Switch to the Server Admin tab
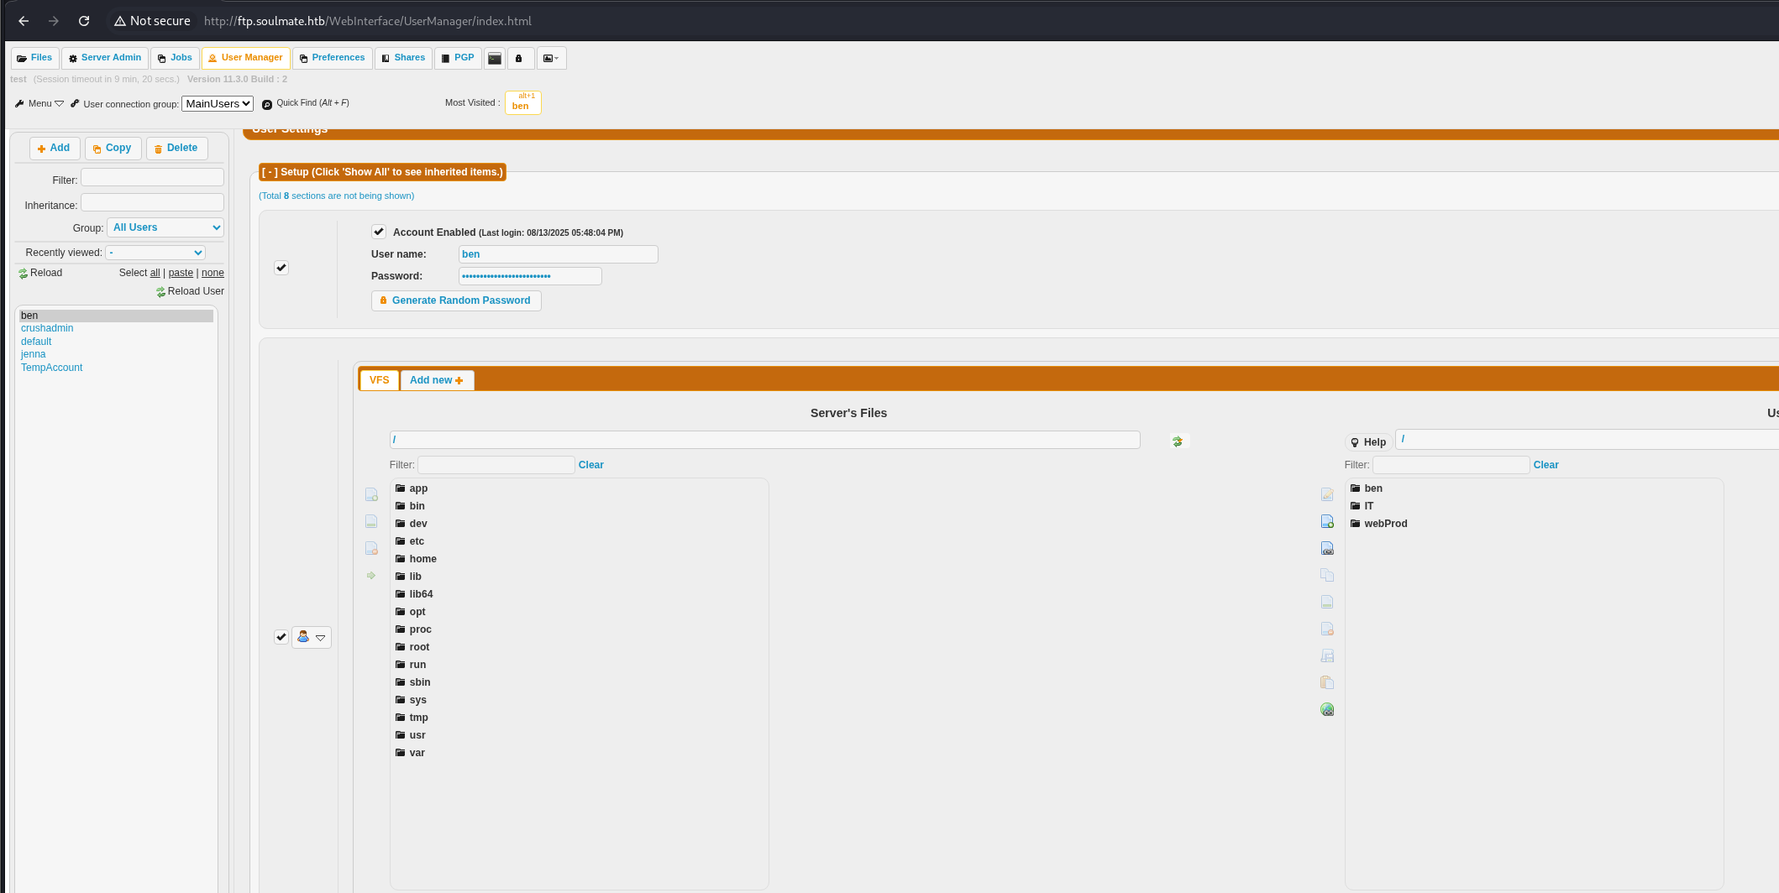Image resolution: width=1779 pixels, height=893 pixels. 104,57
